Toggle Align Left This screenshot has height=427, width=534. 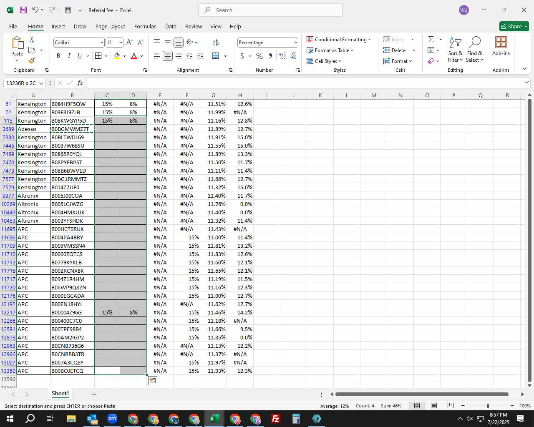(157, 56)
